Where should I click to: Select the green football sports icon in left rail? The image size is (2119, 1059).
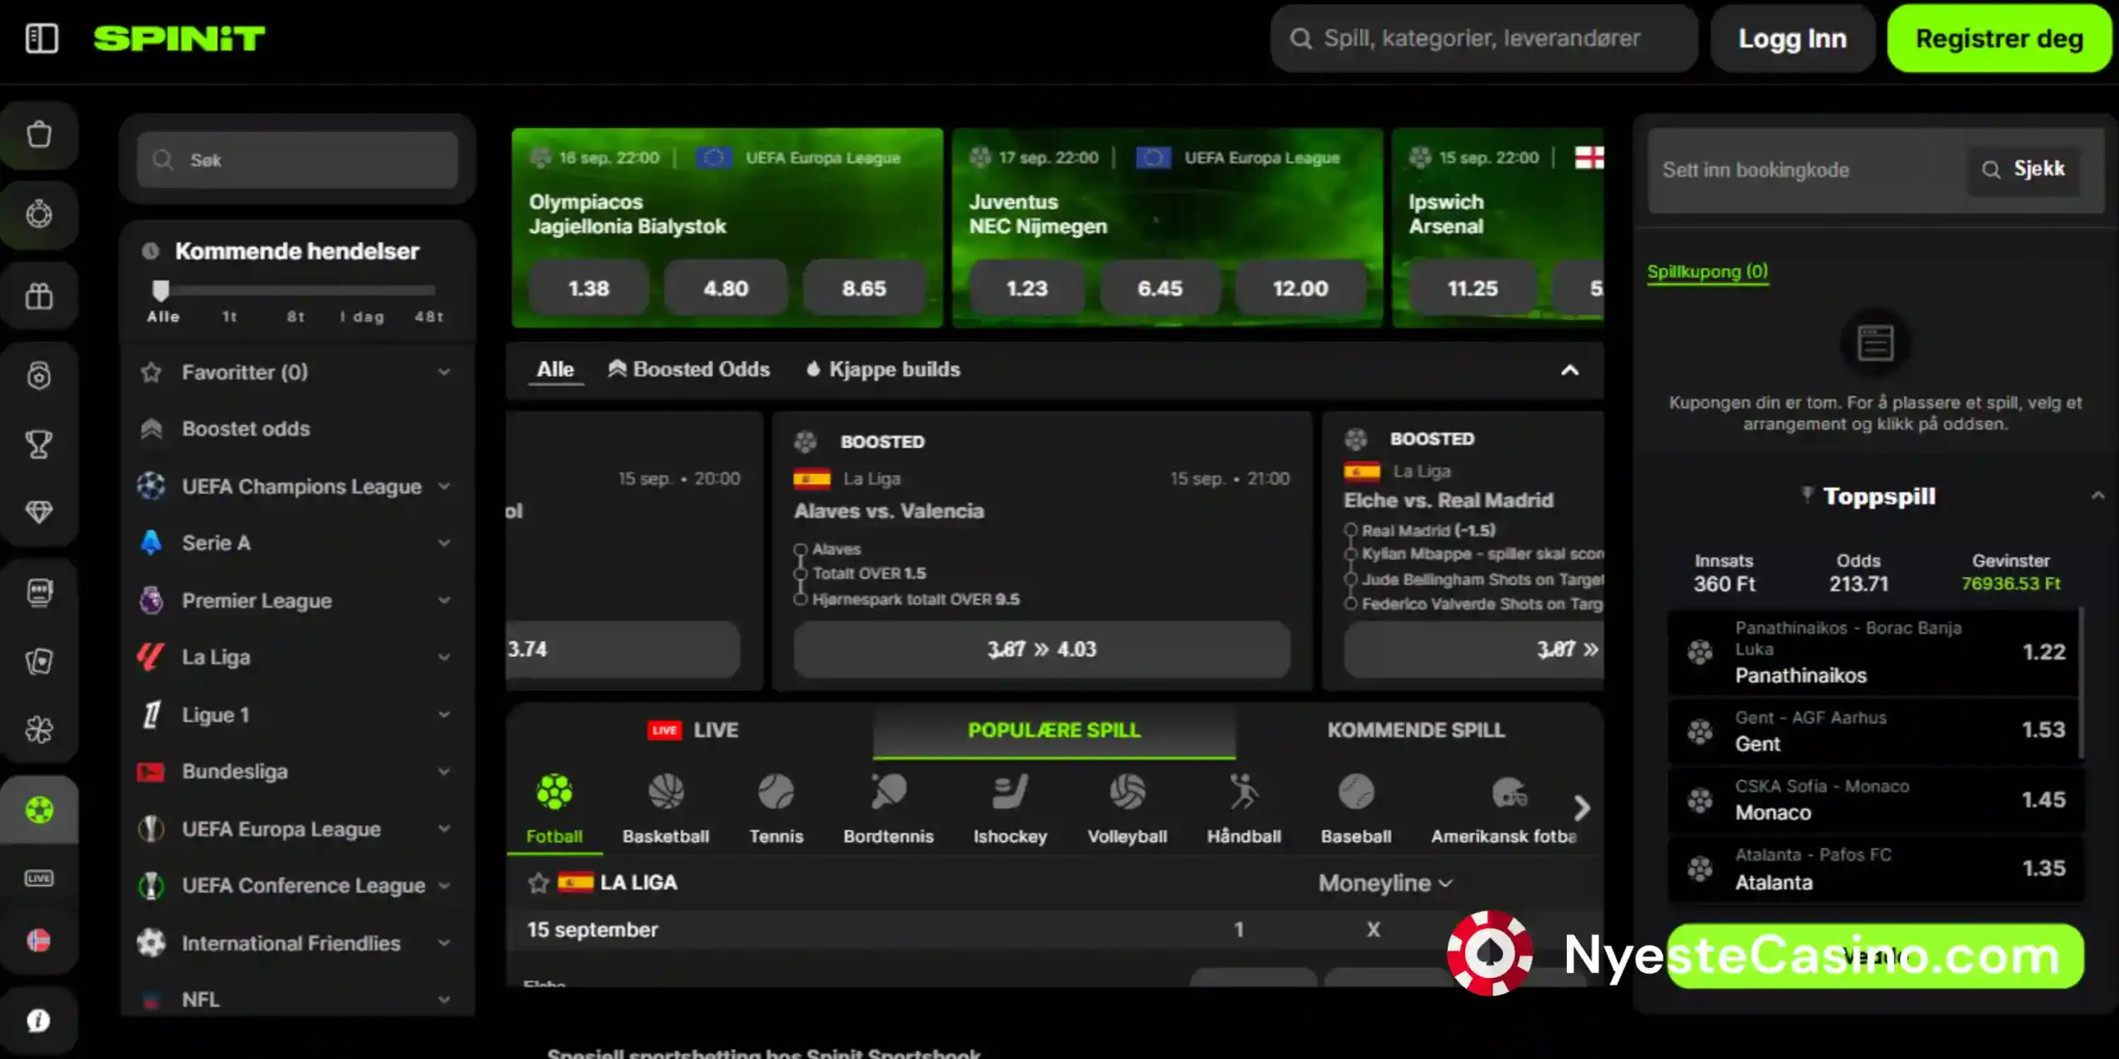point(39,809)
